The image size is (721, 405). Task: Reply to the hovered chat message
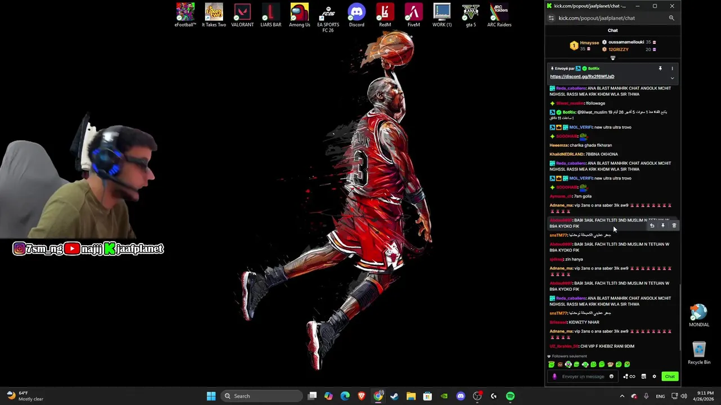(x=652, y=226)
